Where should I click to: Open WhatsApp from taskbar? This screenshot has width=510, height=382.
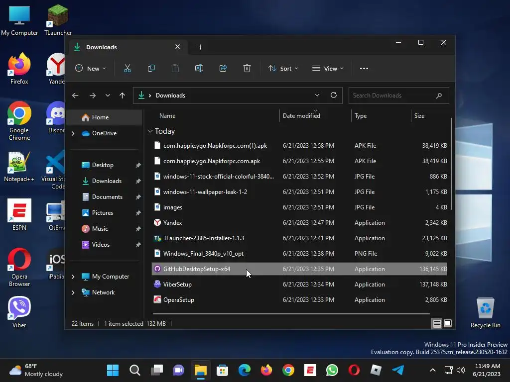(332, 370)
